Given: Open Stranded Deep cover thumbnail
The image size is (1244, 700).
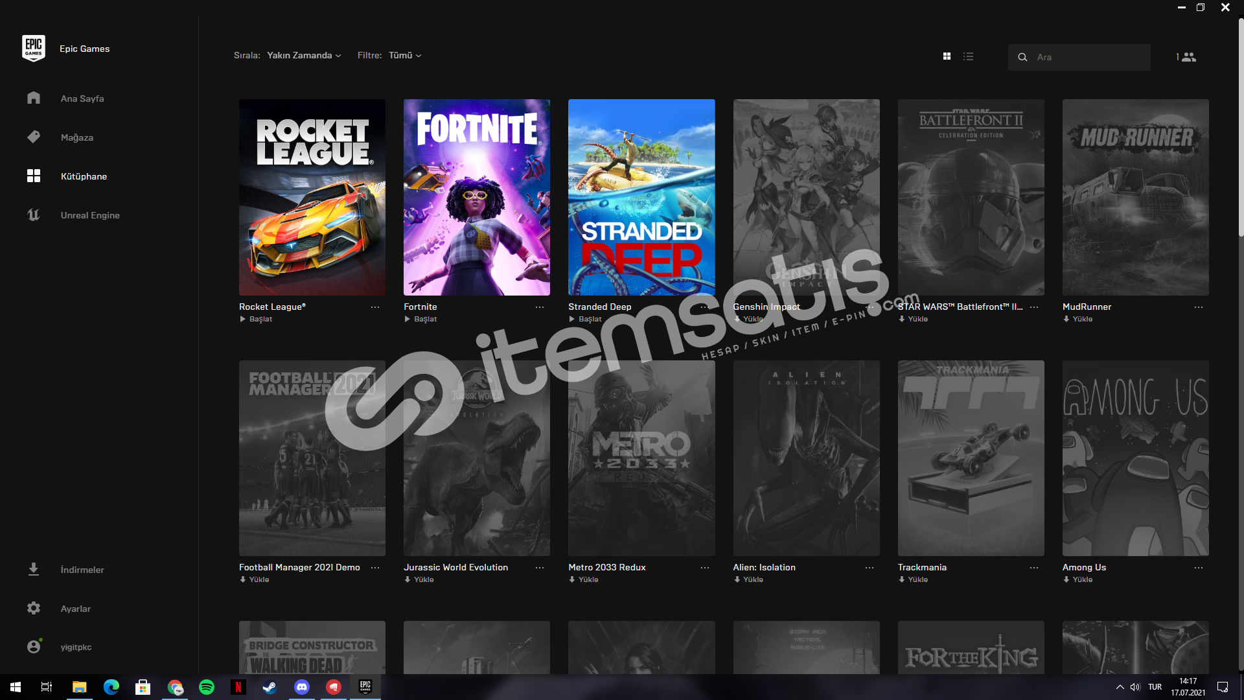Looking at the screenshot, I should click(641, 197).
